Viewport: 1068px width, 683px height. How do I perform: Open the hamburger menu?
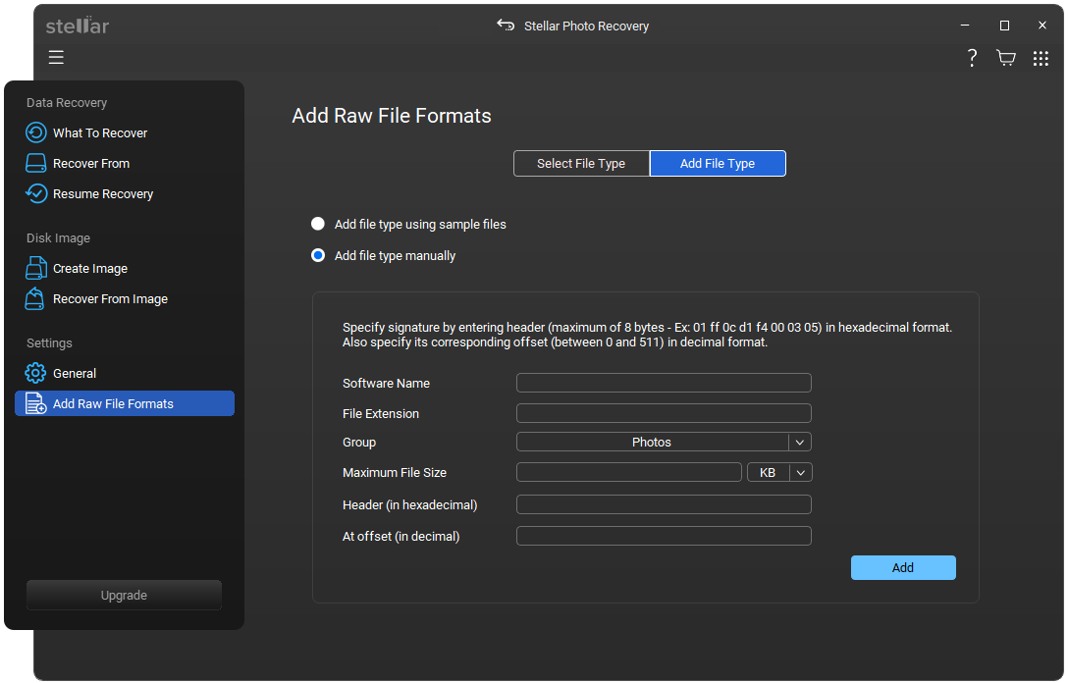point(56,57)
